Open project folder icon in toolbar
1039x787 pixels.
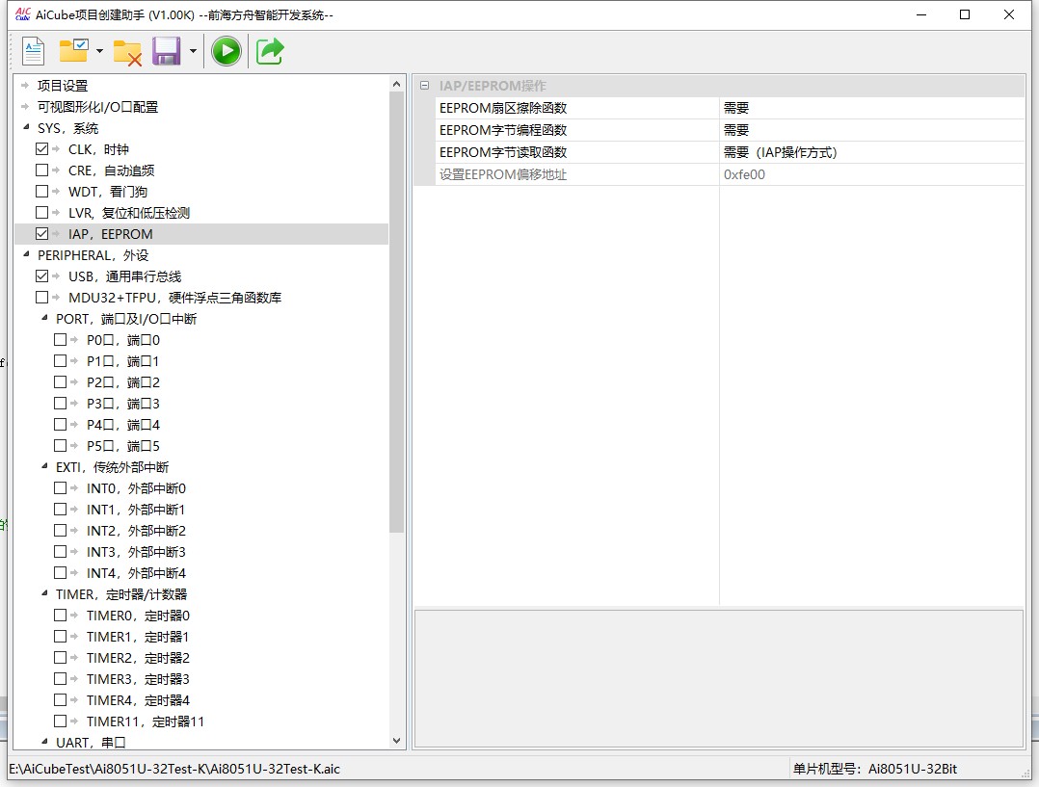point(73,51)
